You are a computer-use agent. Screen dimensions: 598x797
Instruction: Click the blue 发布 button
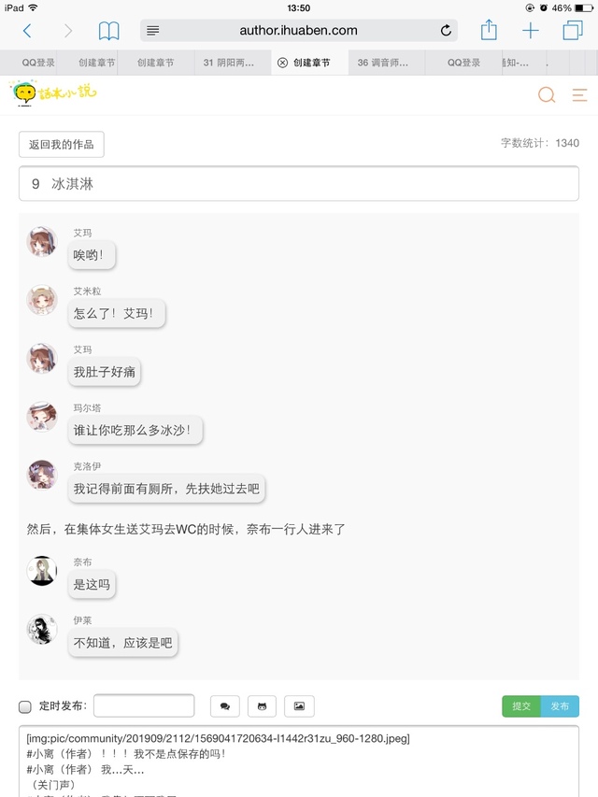[560, 706]
